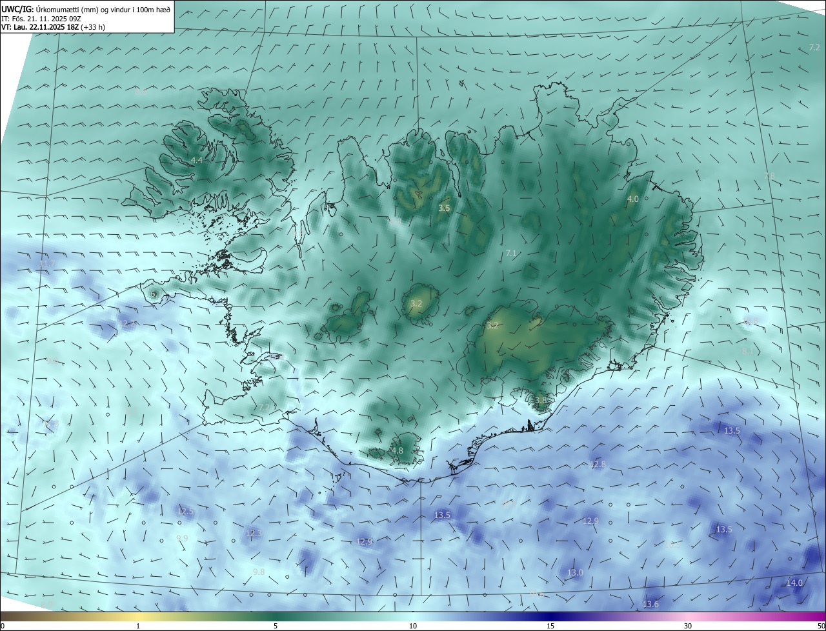Screen dimensions: 826x631
Task: Click the "10" tick on the color scale
Action: [413, 626]
